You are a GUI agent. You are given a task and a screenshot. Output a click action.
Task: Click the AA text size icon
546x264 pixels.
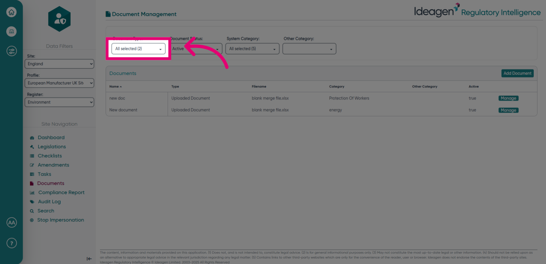pos(11,223)
